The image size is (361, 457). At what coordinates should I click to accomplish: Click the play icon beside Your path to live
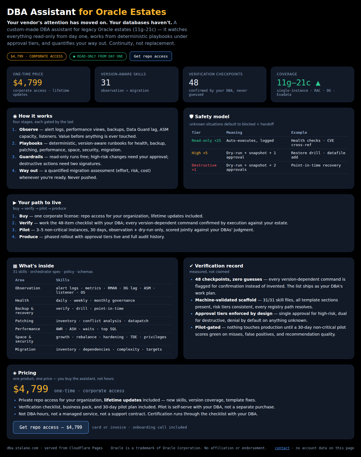click(15, 203)
